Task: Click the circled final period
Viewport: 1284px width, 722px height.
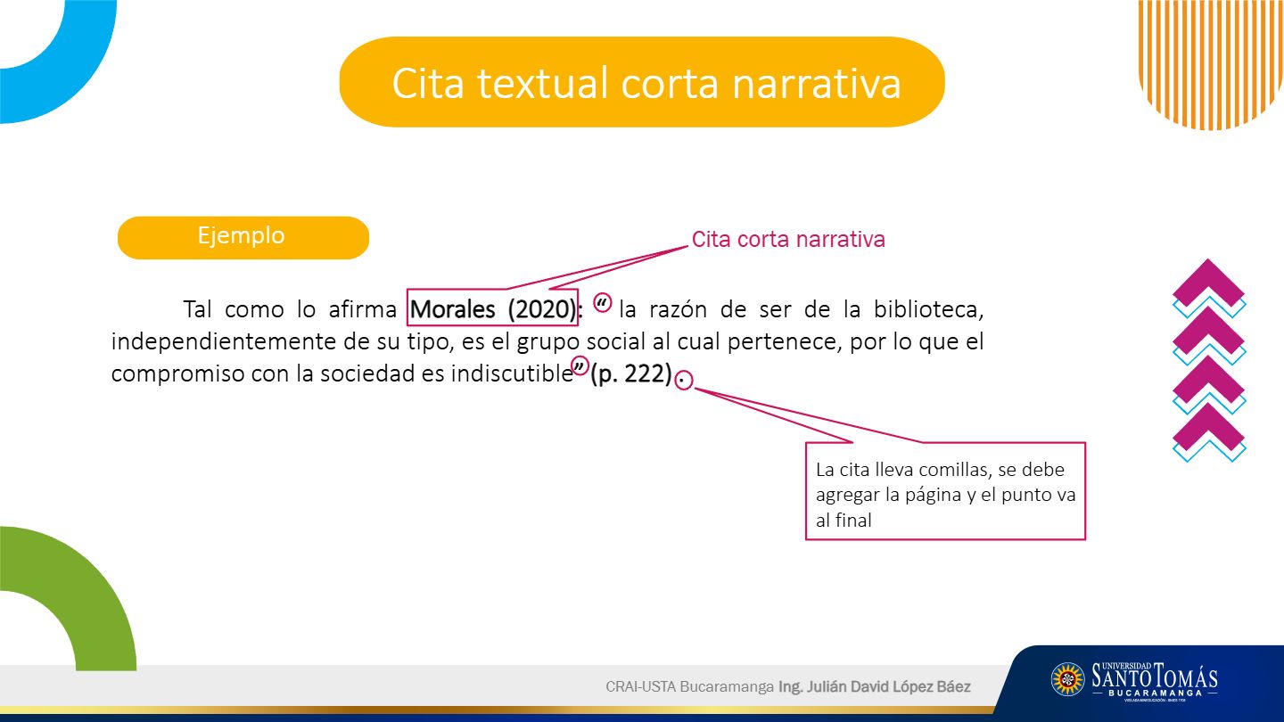Action: click(683, 381)
